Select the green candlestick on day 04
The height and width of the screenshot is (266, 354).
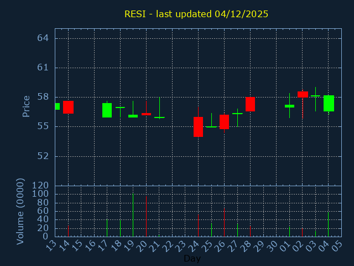(x=329, y=104)
